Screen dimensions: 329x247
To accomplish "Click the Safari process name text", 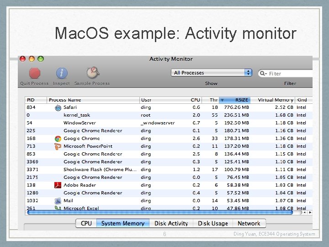I will [x=70, y=107].
